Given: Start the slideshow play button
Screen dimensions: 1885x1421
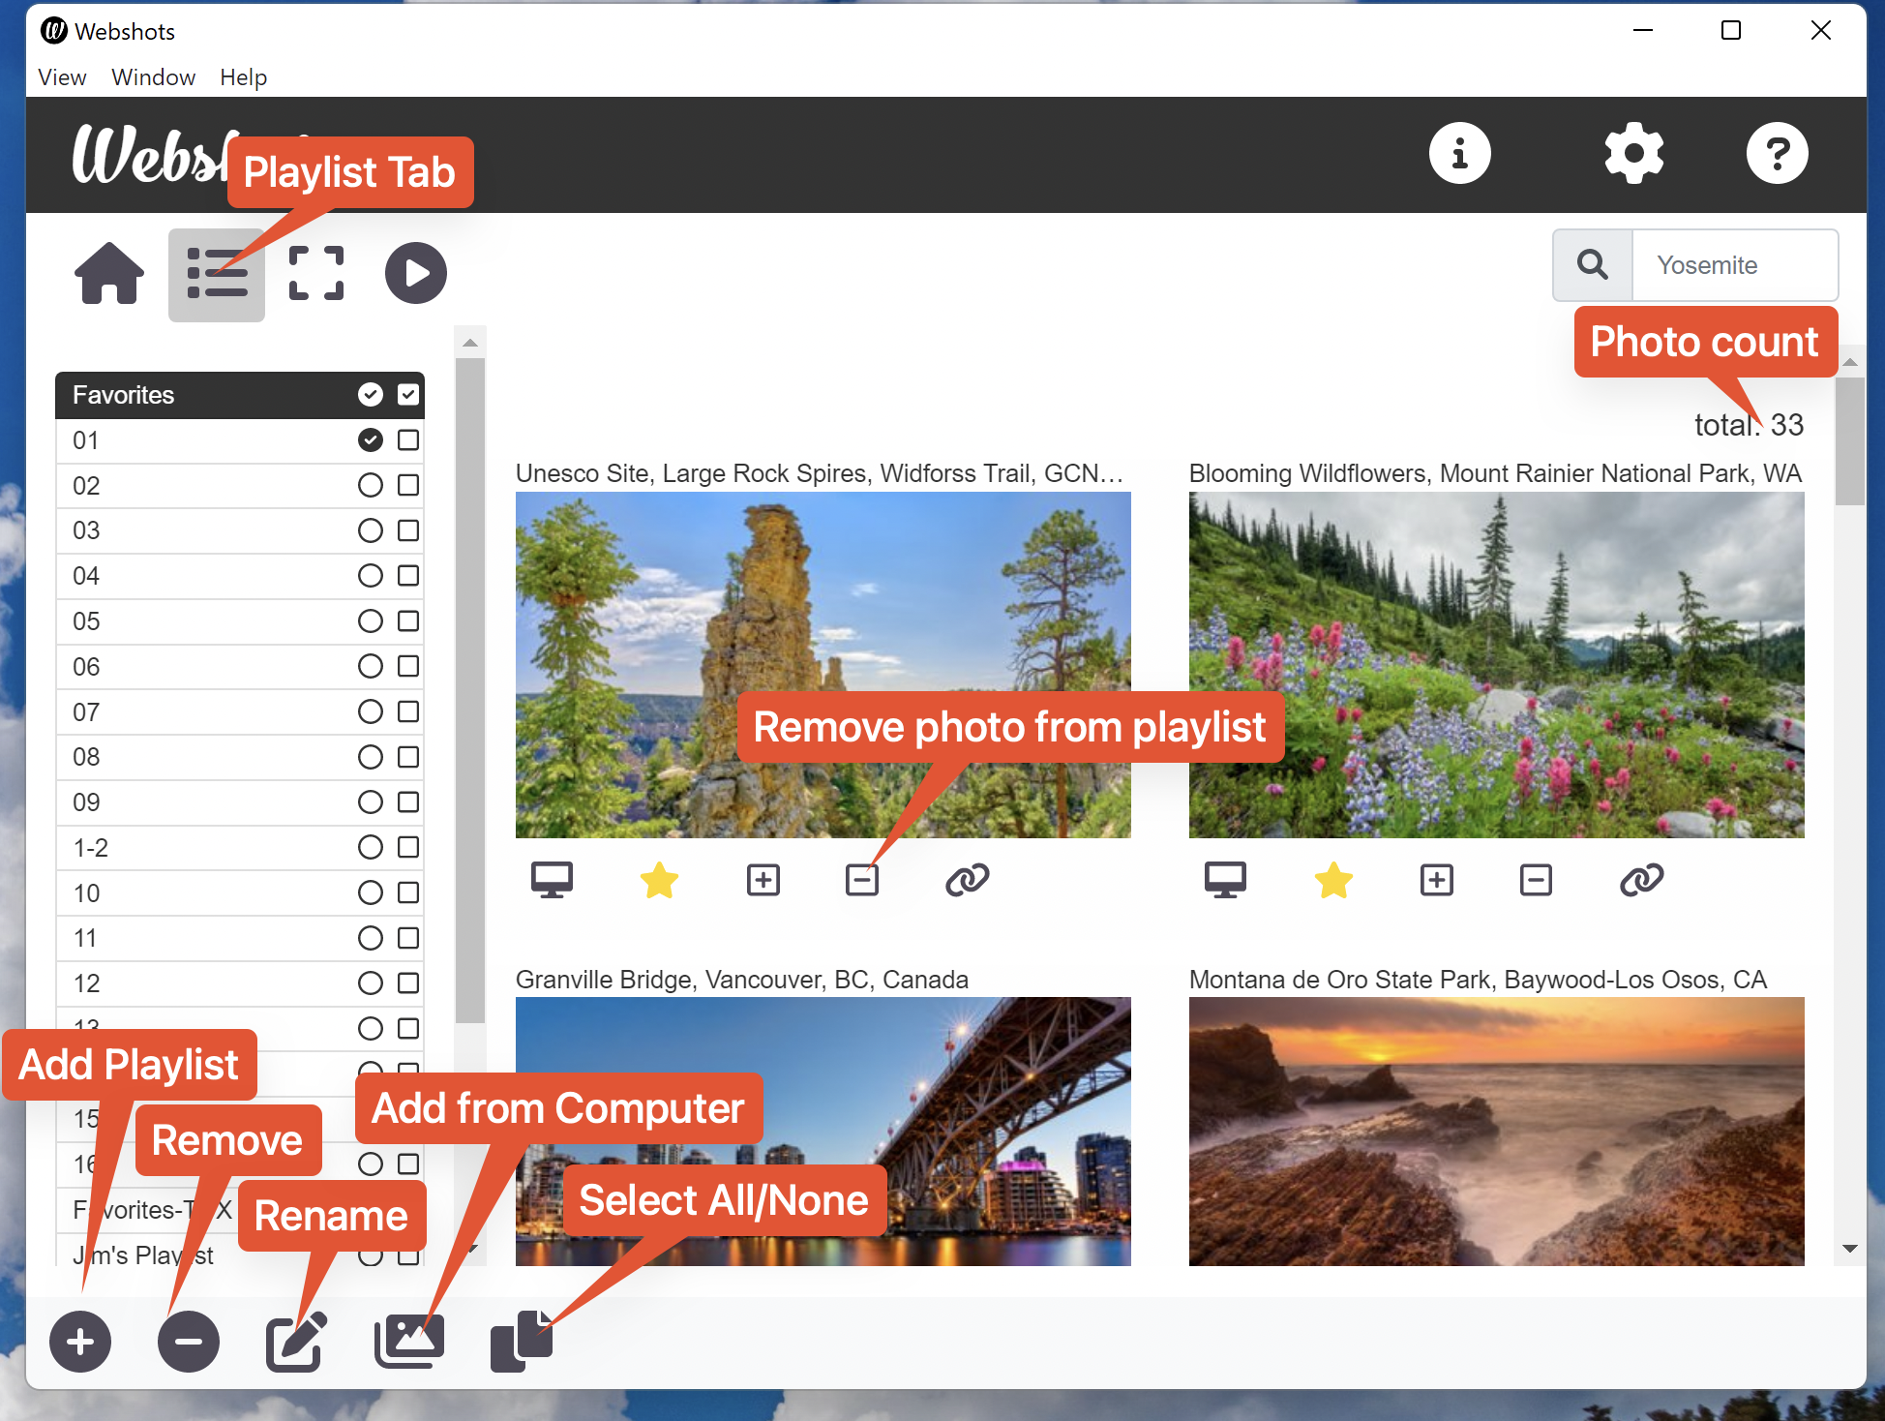Looking at the screenshot, I should 416,274.
